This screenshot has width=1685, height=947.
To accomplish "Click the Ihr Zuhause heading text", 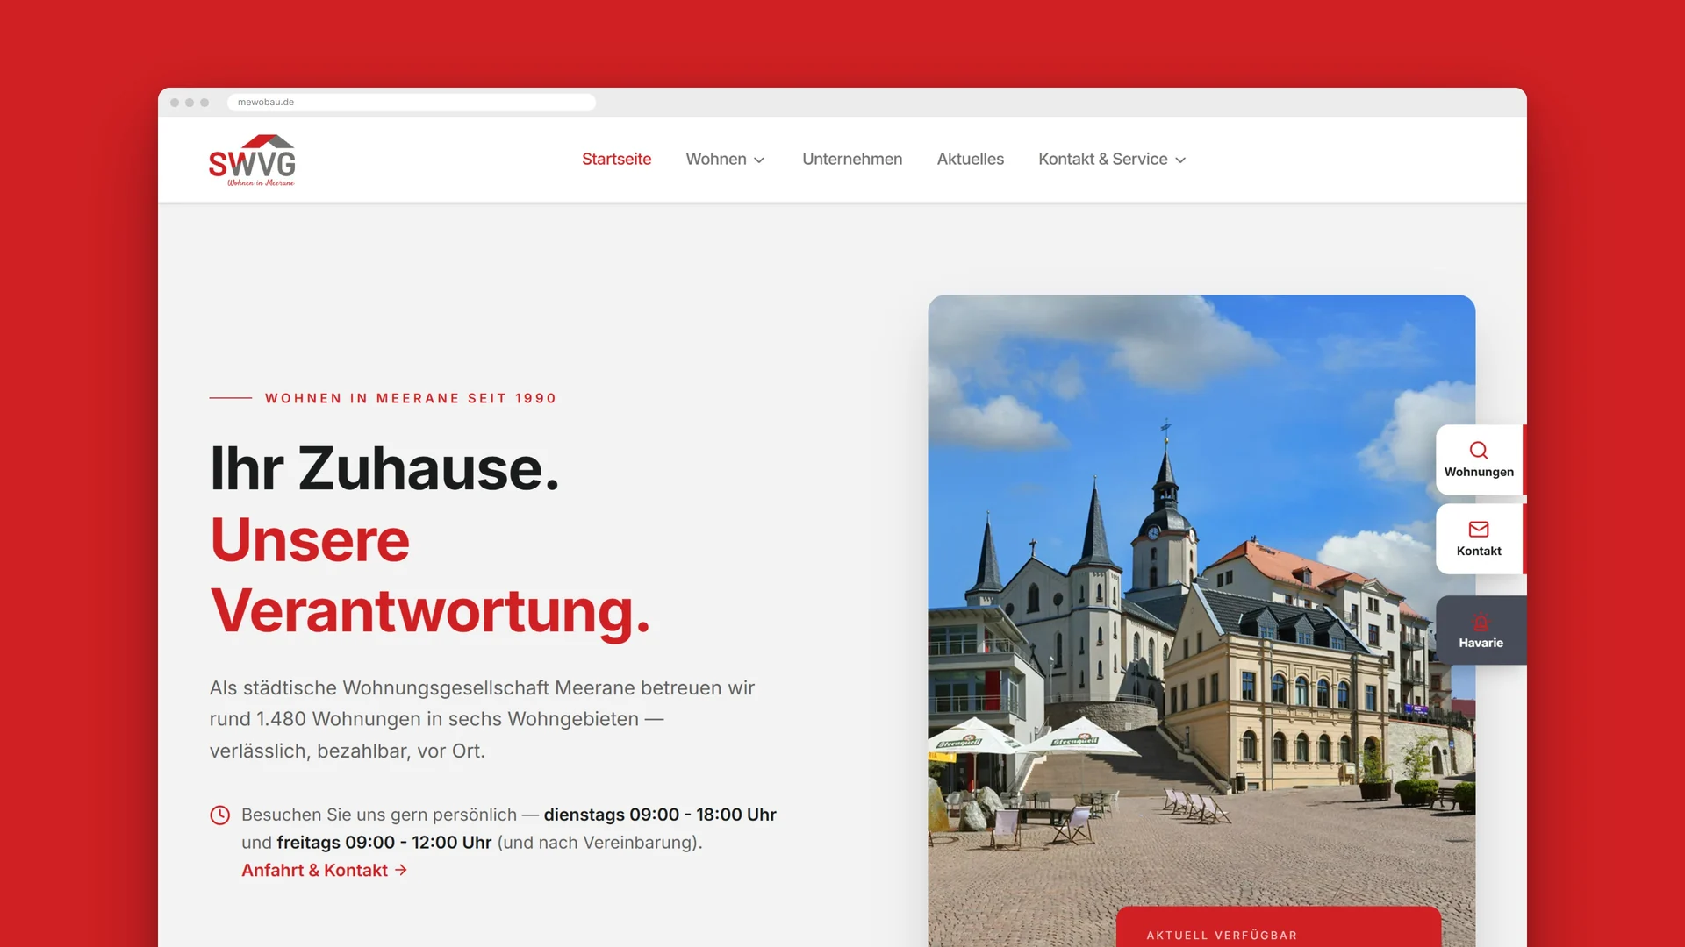I will (x=384, y=468).
